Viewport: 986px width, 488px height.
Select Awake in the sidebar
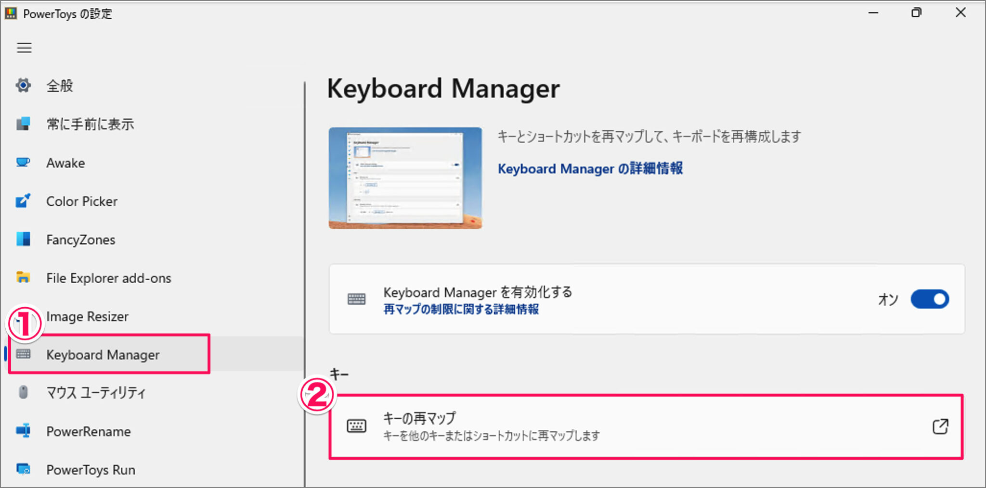pos(65,163)
